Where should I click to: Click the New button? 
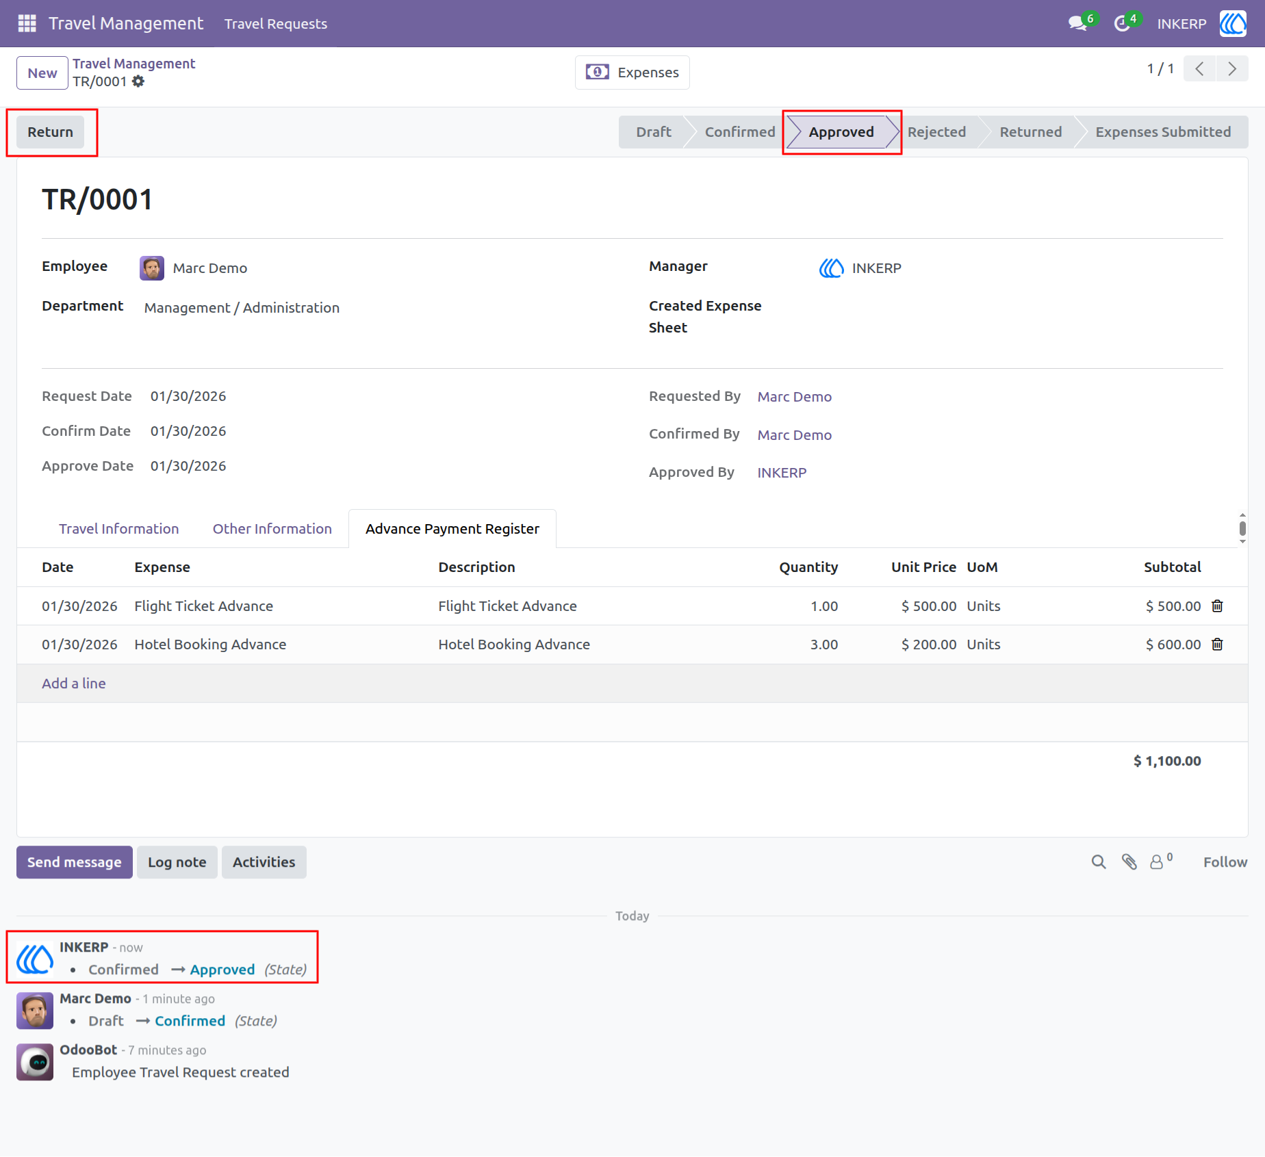42,73
